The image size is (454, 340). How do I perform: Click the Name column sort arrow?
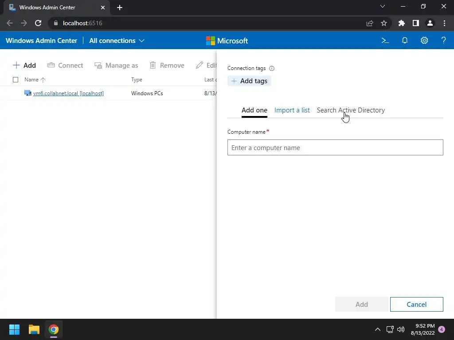point(43,80)
